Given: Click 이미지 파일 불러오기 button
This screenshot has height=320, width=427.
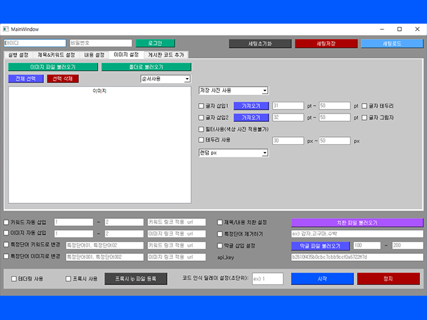Looking at the screenshot, I should point(52,67).
